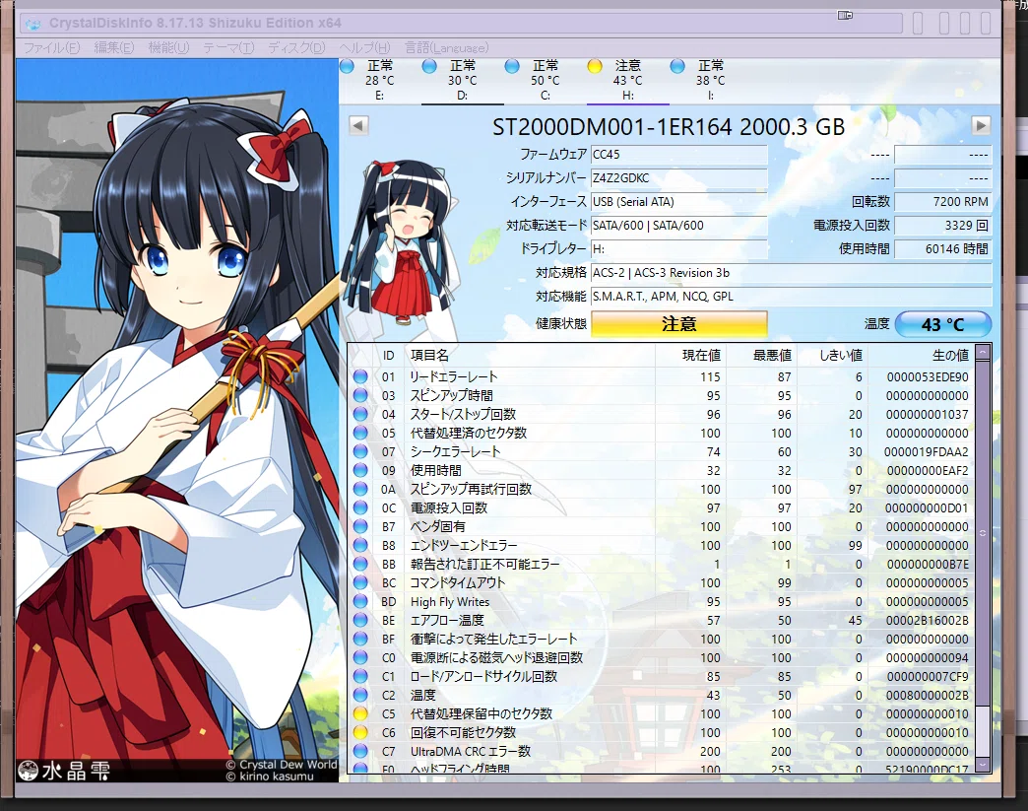Go to previous disk with left arrow

click(x=358, y=125)
